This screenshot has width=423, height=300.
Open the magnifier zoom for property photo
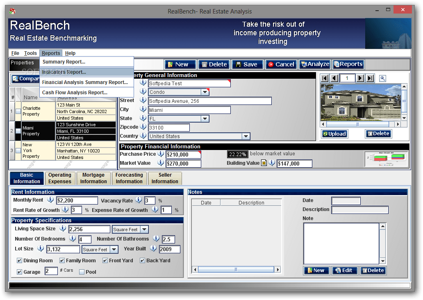pos(382,78)
